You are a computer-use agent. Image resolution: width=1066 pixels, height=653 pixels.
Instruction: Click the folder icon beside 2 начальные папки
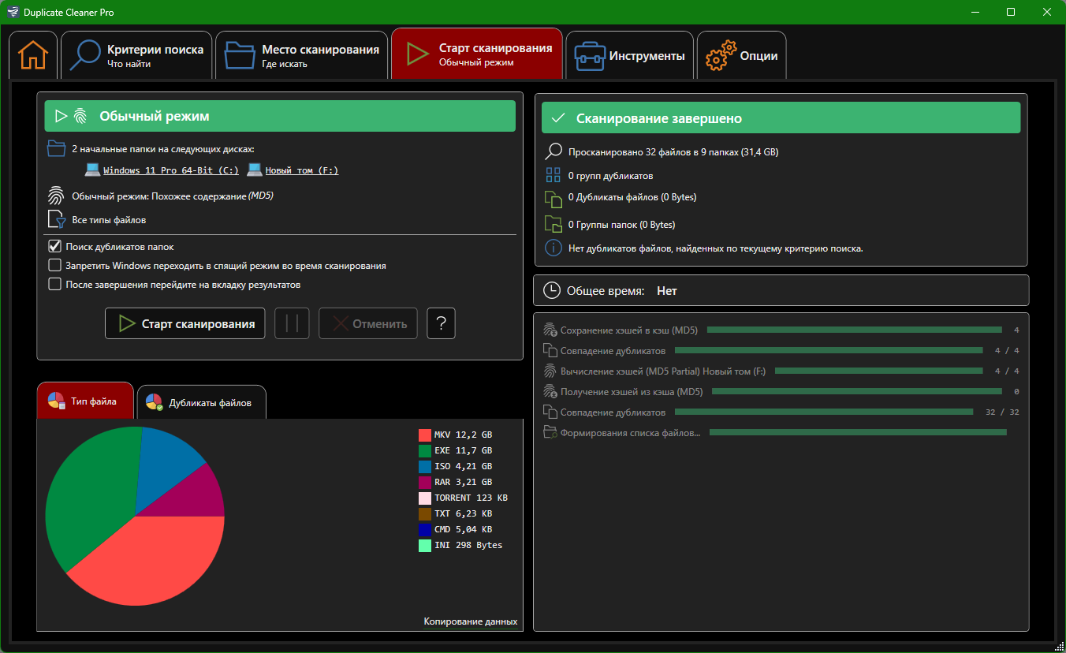click(x=56, y=148)
